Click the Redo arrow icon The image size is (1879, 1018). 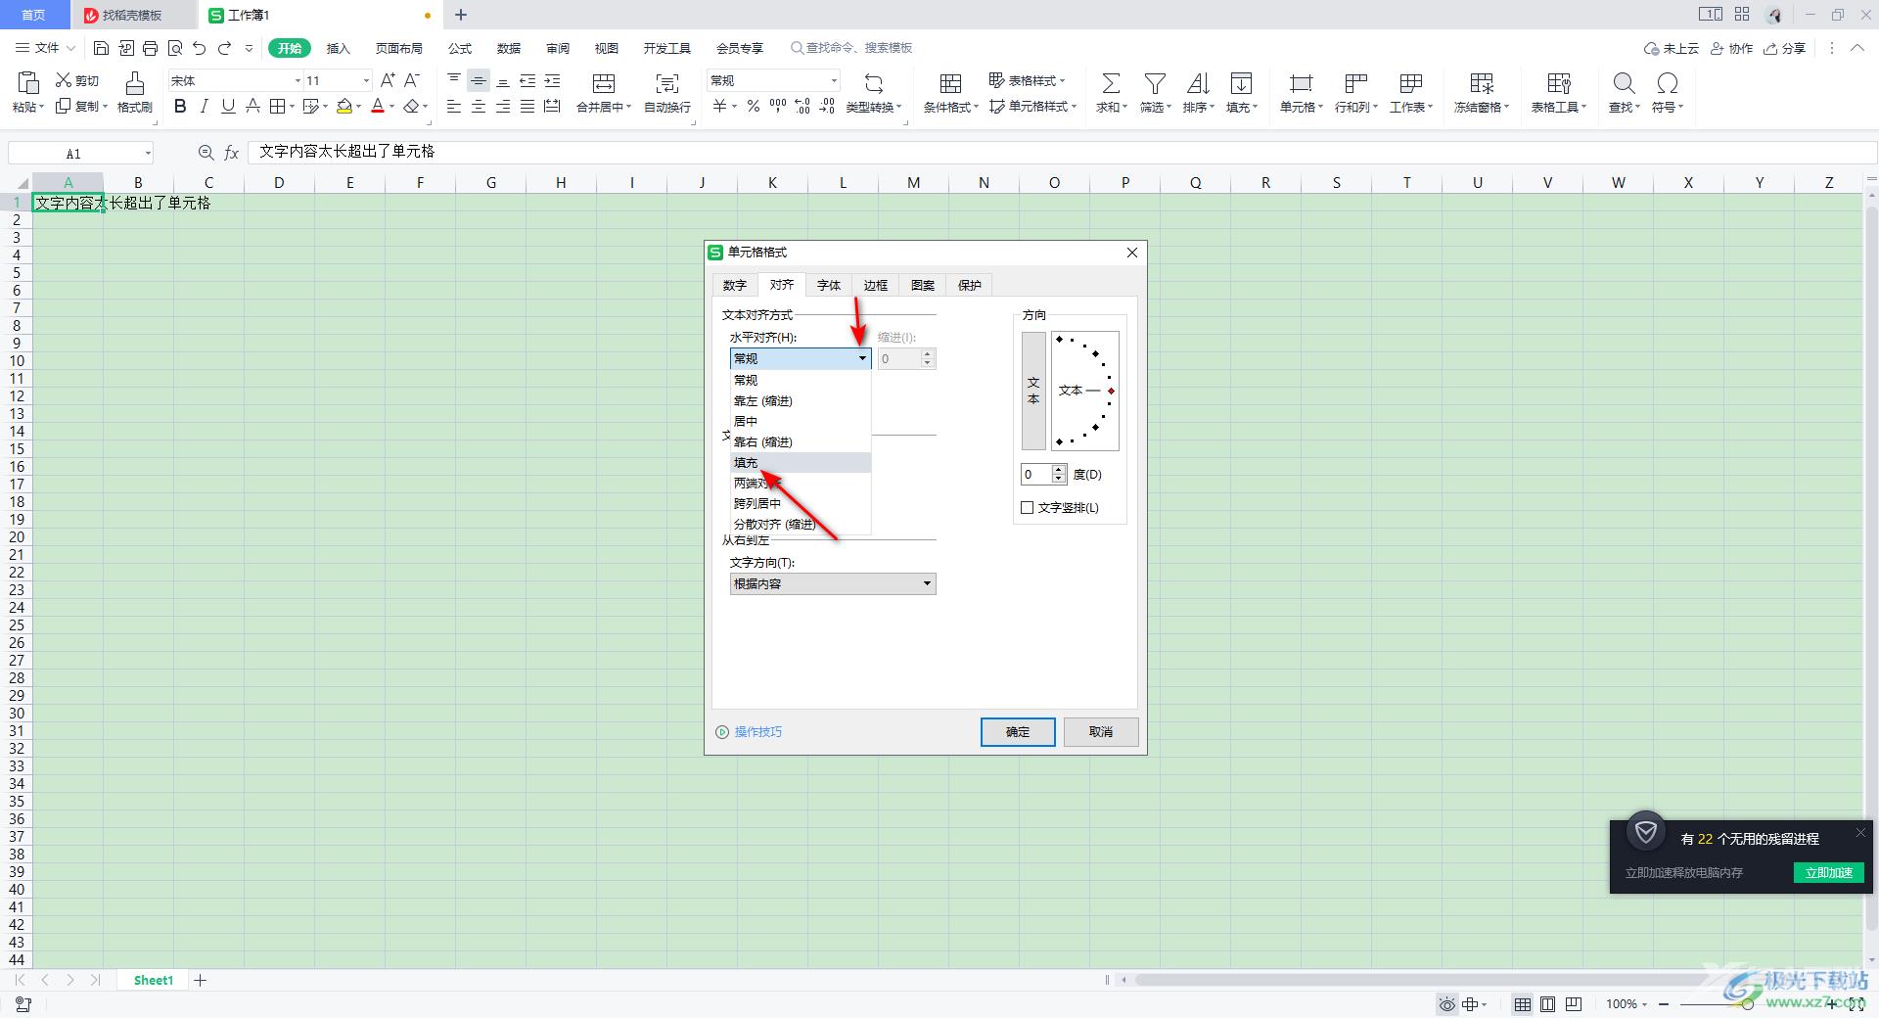point(224,48)
